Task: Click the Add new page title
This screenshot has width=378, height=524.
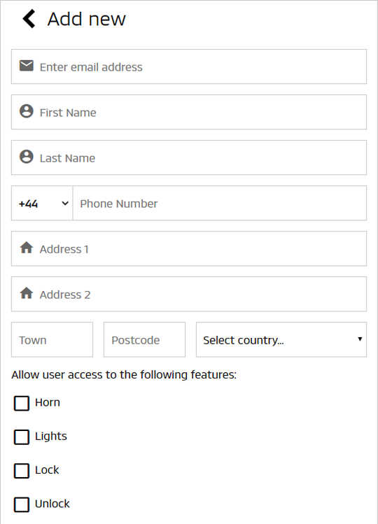Action: click(87, 19)
